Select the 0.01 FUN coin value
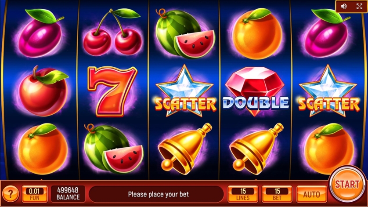The width and height of the screenshot is (368, 207). coord(35,194)
